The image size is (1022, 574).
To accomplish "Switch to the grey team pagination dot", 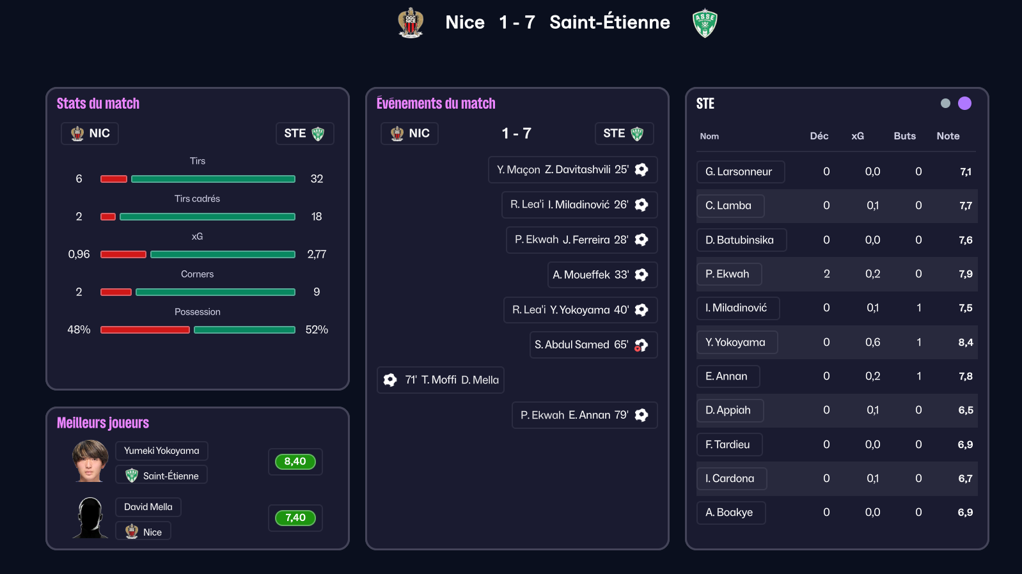I will (945, 104).
